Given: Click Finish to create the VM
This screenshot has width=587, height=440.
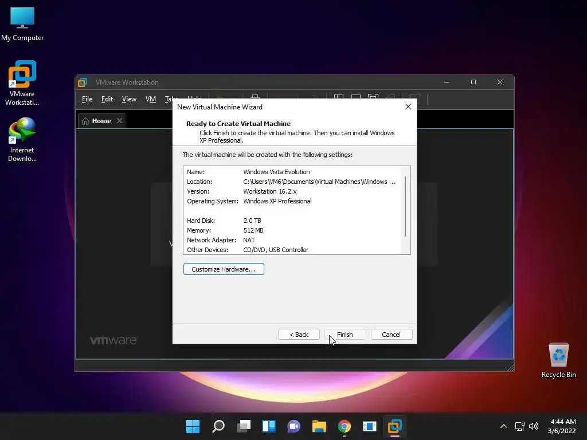Looking at the screenshot, I should point(345,335).
